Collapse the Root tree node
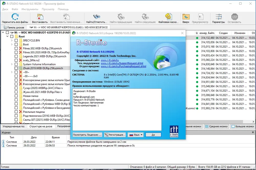The height and width of the screenshot is (170, 256). 7,36
